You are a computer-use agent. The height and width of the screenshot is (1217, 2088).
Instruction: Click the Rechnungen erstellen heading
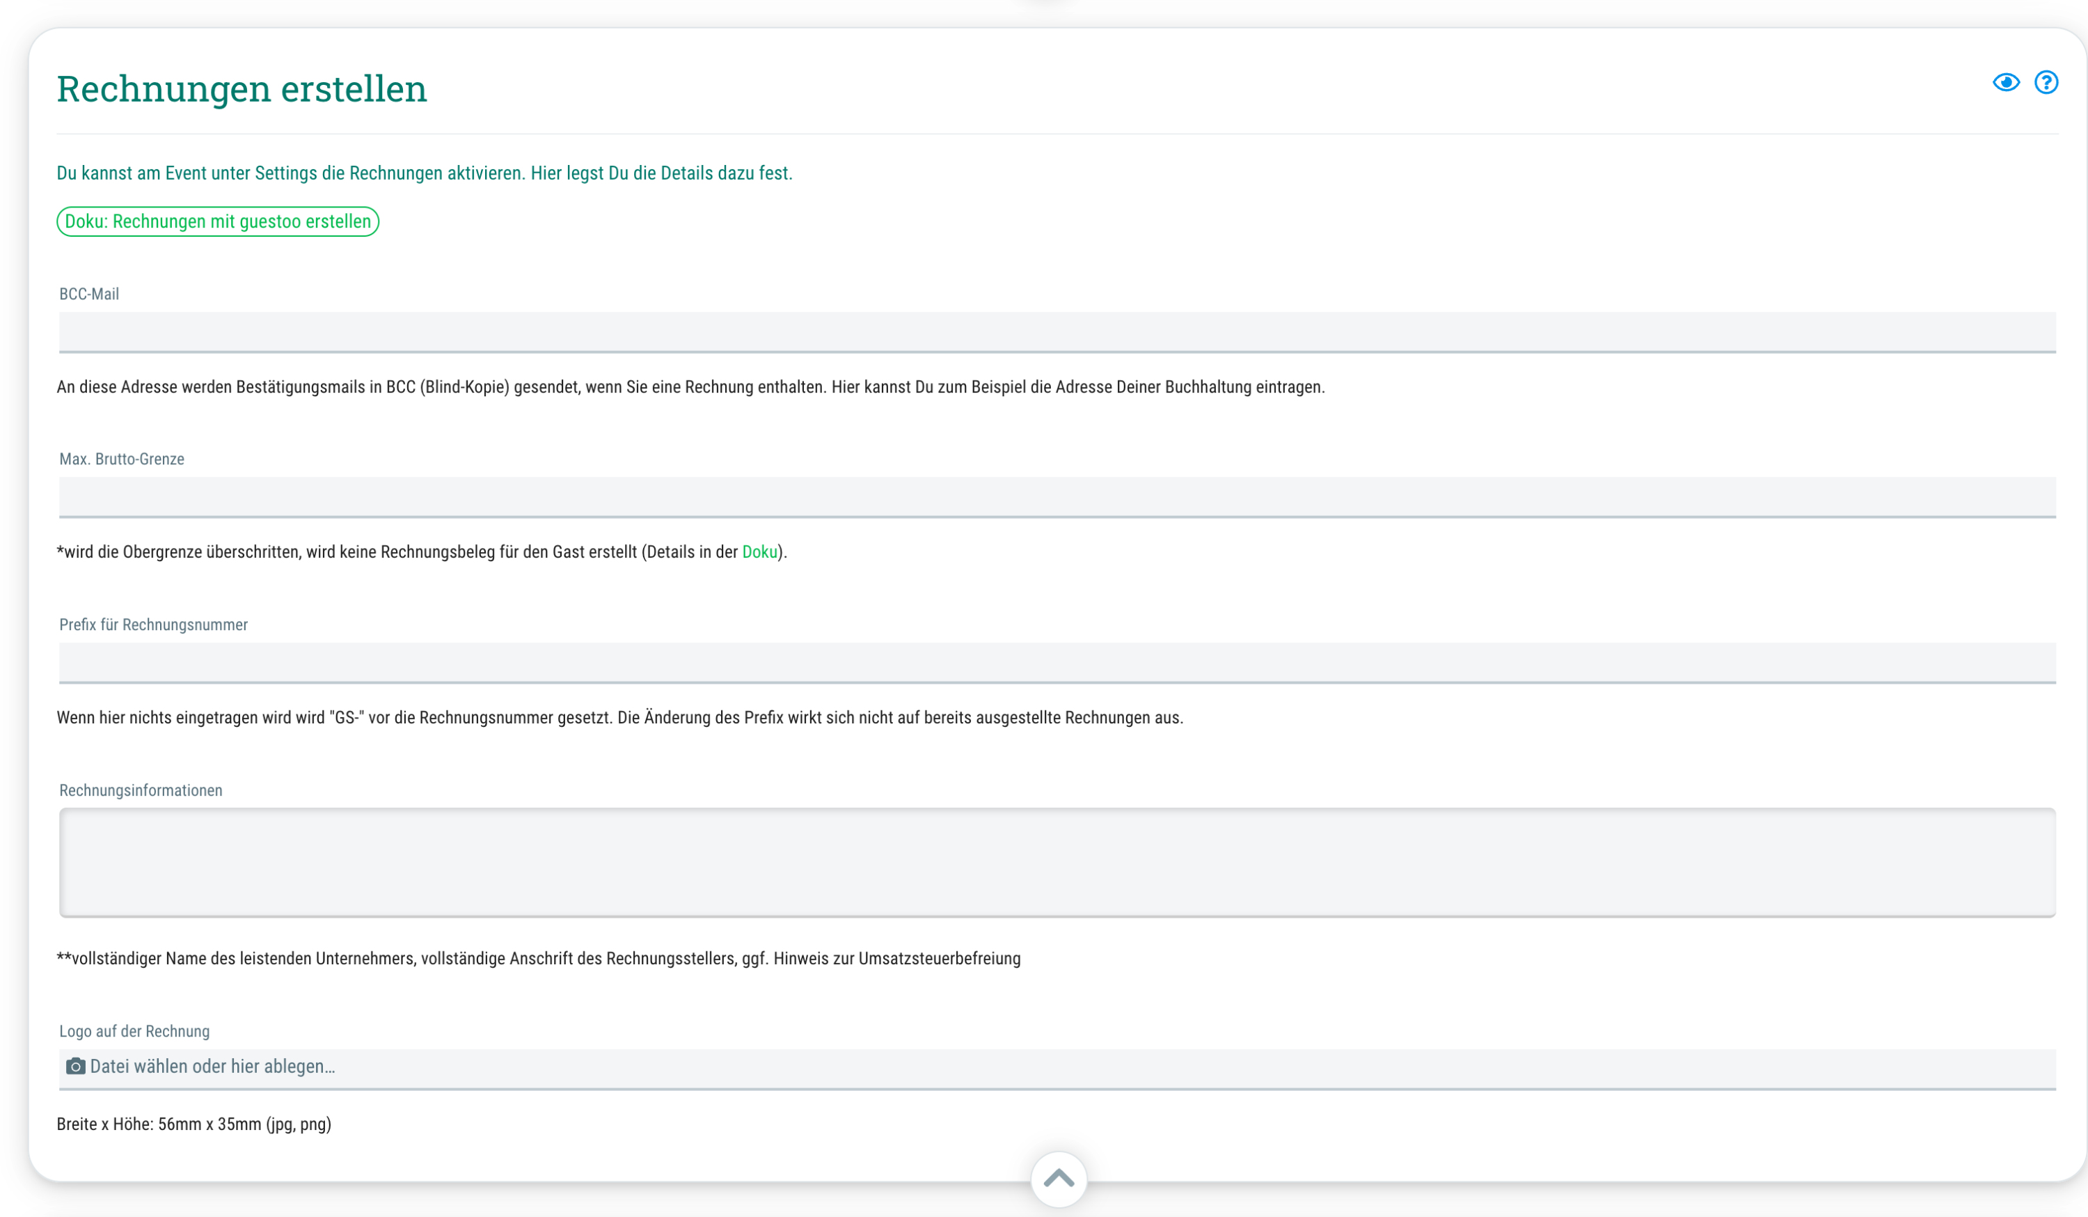[x=242, y=88]
